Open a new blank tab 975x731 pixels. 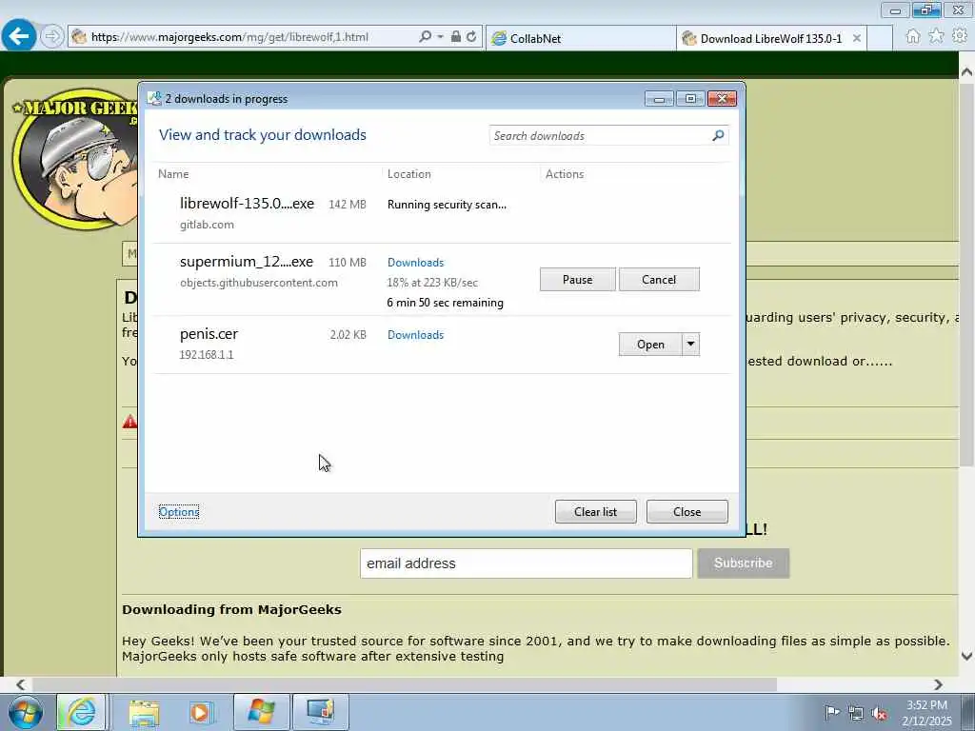click(x=879, y=38)
